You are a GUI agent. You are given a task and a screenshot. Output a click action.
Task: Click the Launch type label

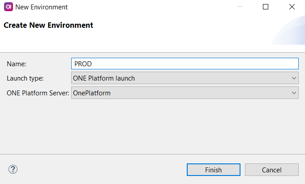[25, 78]
